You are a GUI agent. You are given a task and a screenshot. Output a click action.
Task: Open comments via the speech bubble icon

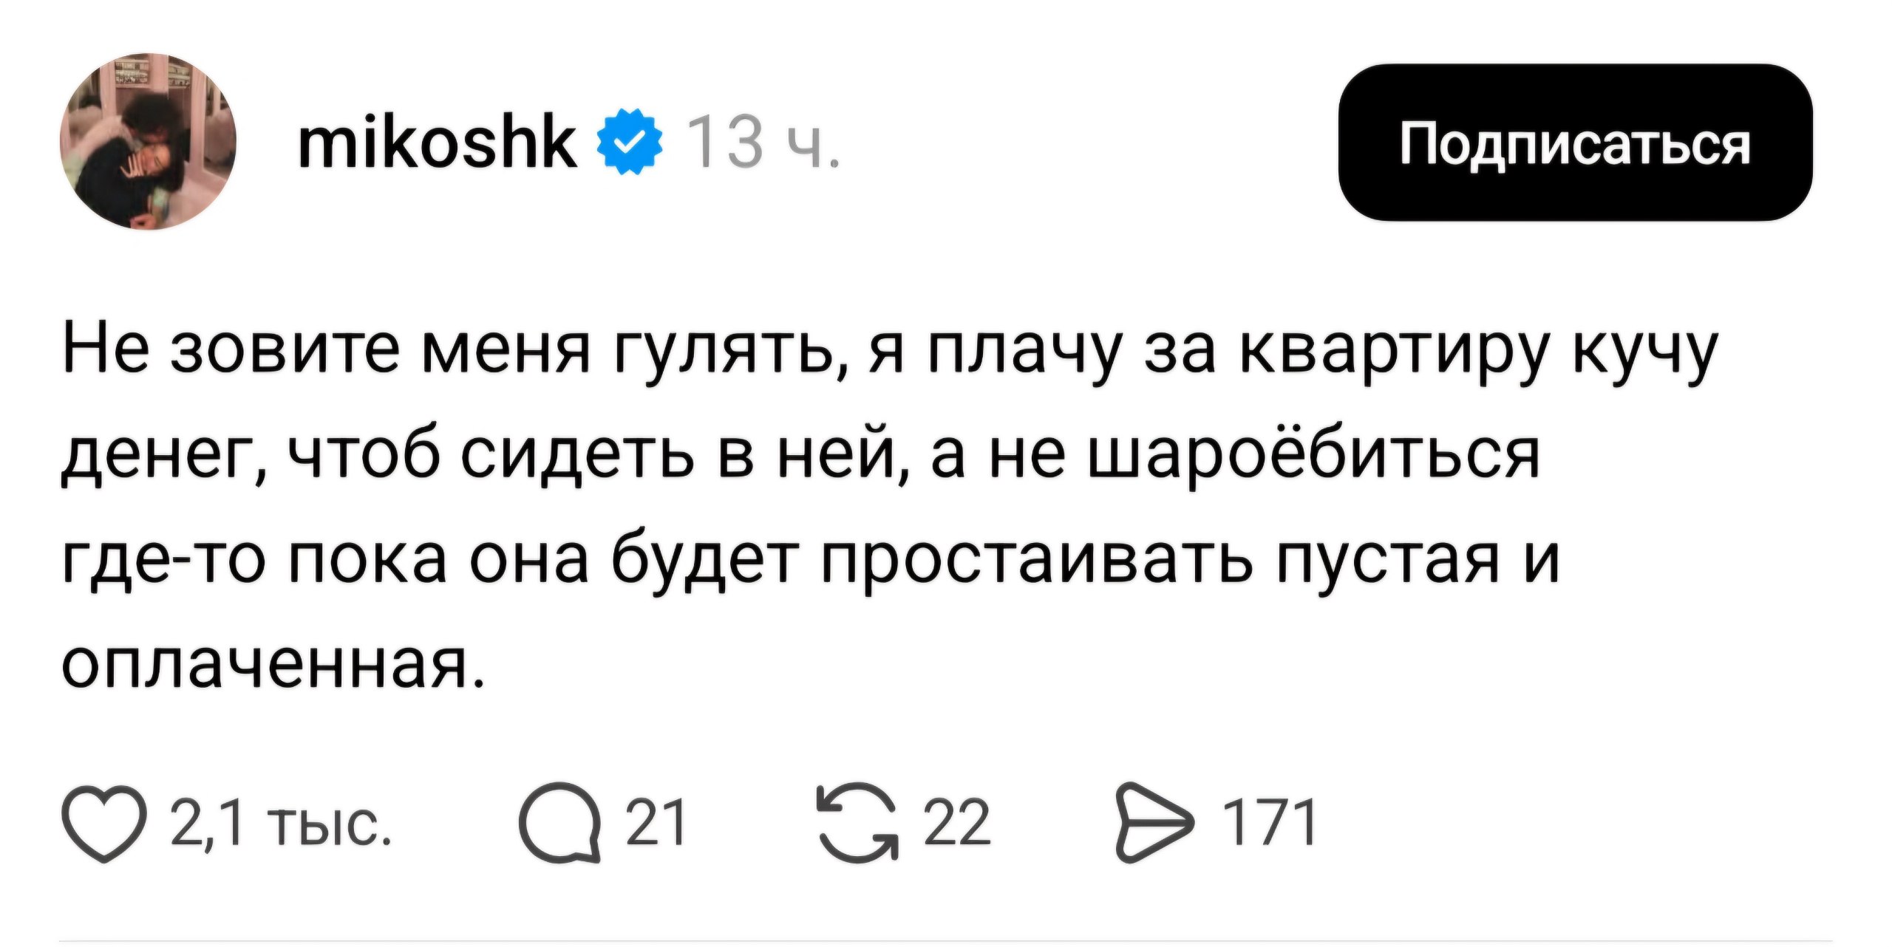pos(559,823)
